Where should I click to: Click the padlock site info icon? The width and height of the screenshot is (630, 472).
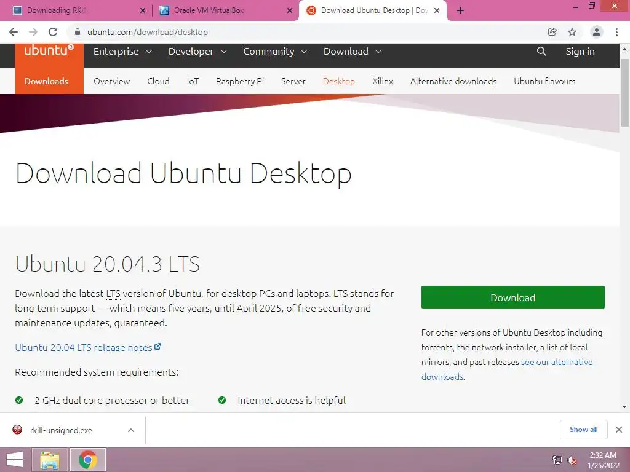[x=78, y=32]
